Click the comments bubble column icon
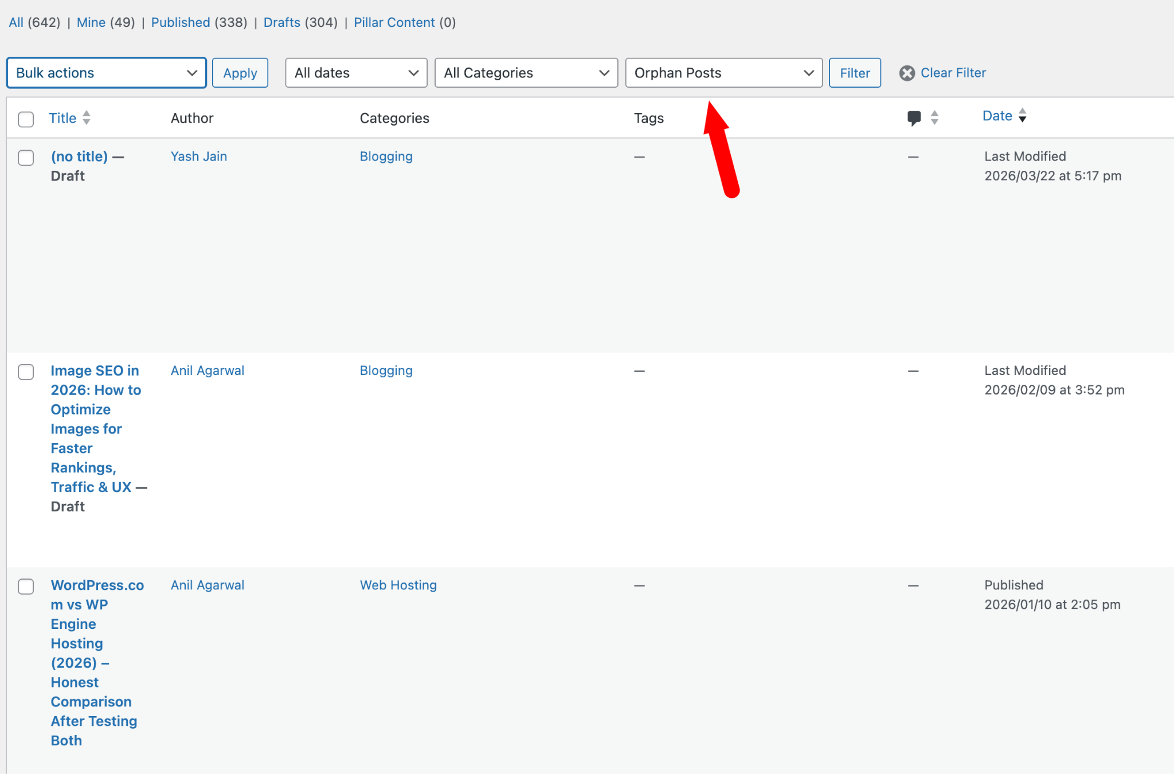Screen dimensions: 1174x774 [914, 118]
